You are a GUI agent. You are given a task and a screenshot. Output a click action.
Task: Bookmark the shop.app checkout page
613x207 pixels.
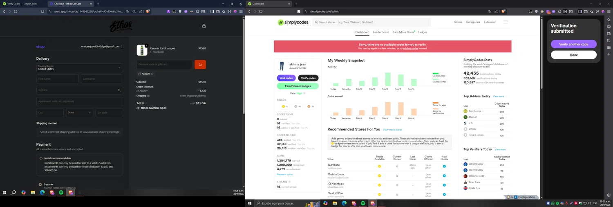[x=43, y=11]
